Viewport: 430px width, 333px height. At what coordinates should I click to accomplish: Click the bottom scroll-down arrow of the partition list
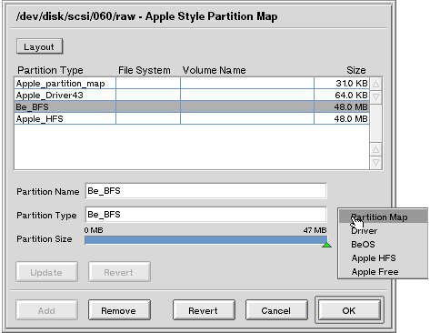pos(375,163)
